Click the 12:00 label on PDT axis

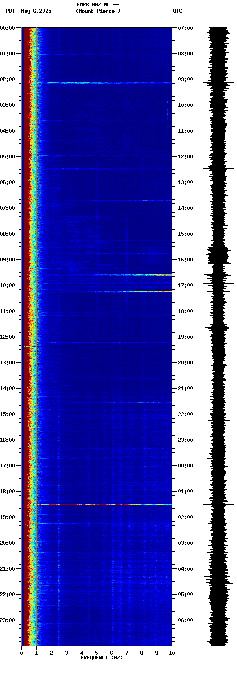coord(7,337)
